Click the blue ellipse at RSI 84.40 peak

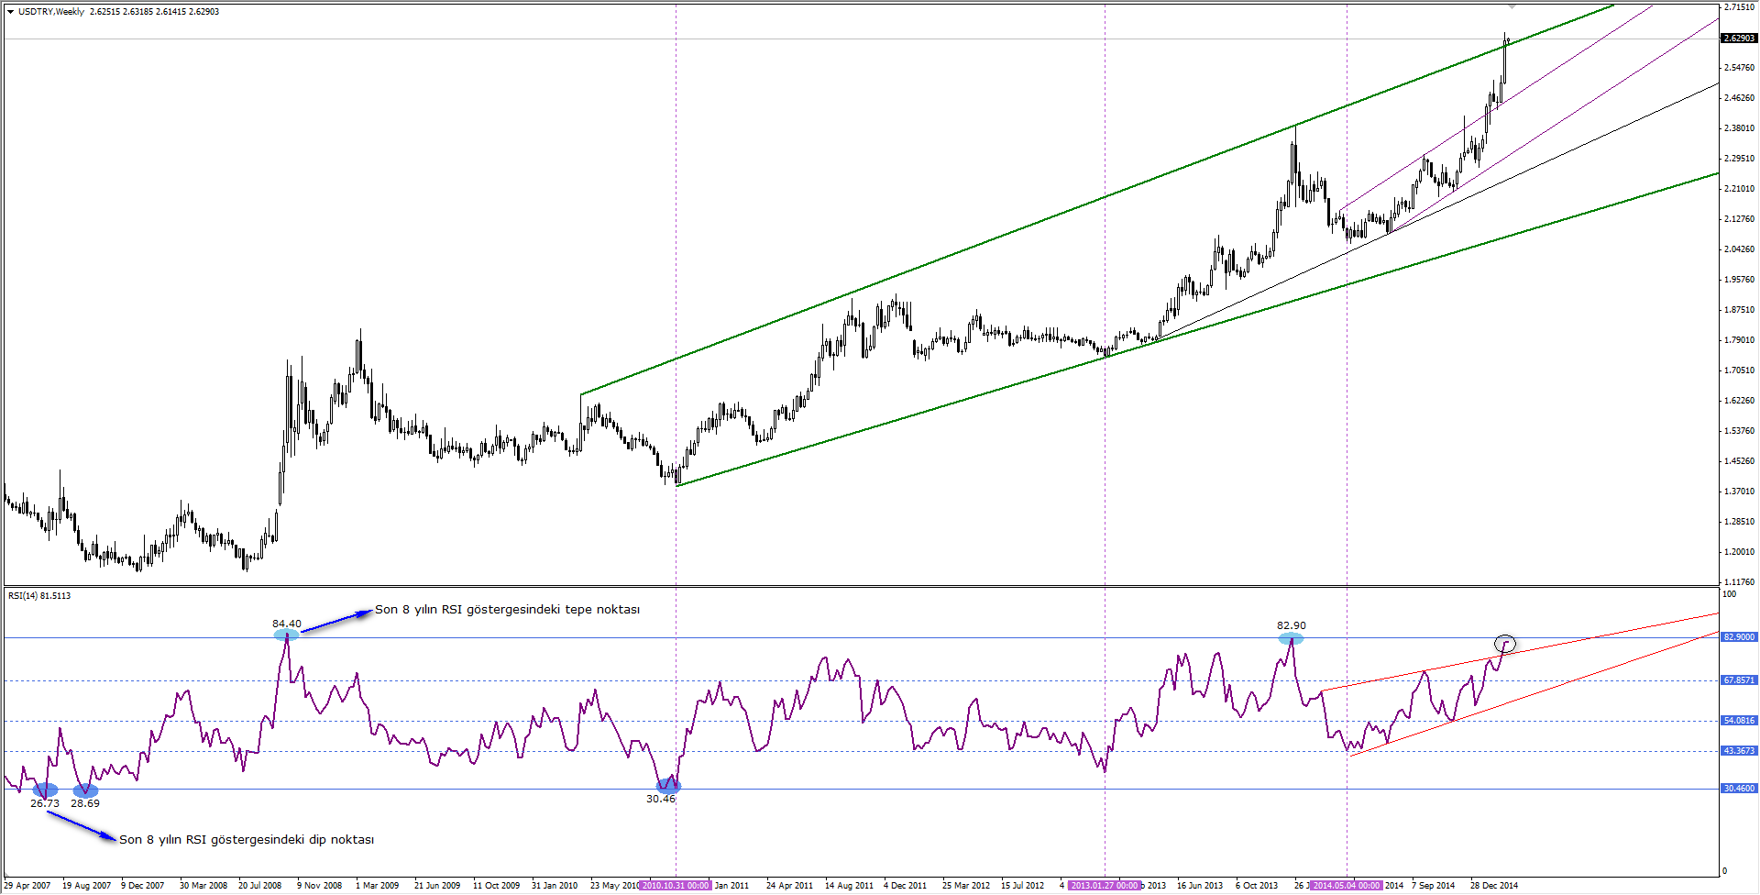[287, 635]
